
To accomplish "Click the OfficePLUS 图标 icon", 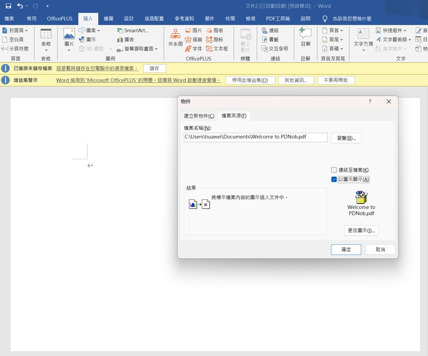I will [x=215, y=40].
